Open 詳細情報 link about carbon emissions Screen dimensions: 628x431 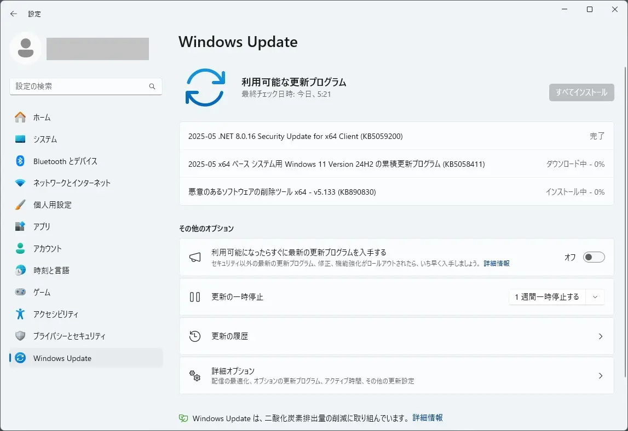tap(428, 418)
